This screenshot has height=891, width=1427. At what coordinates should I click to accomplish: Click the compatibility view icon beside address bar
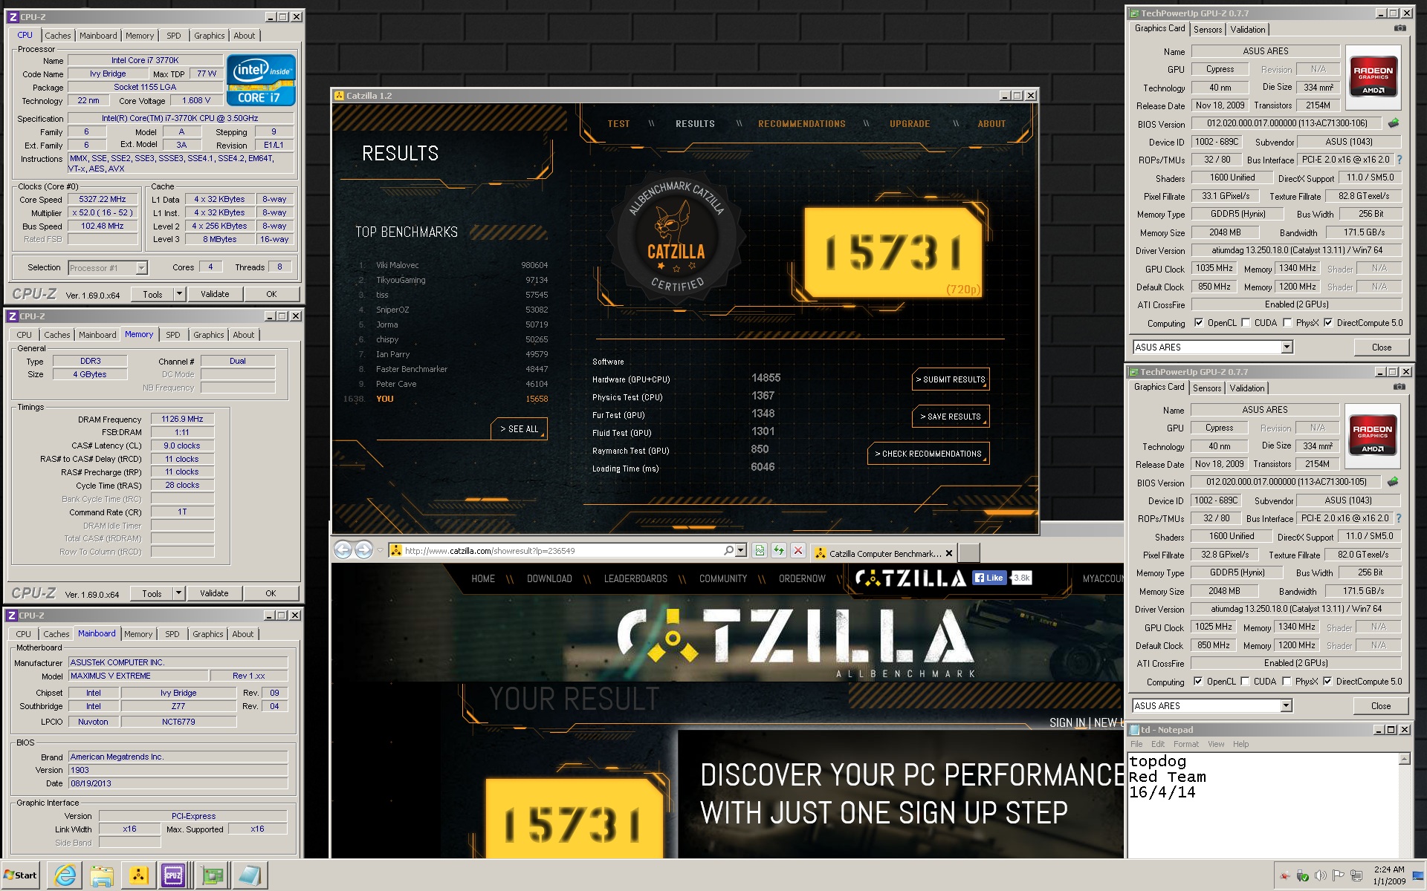click(x=759, y=550)
